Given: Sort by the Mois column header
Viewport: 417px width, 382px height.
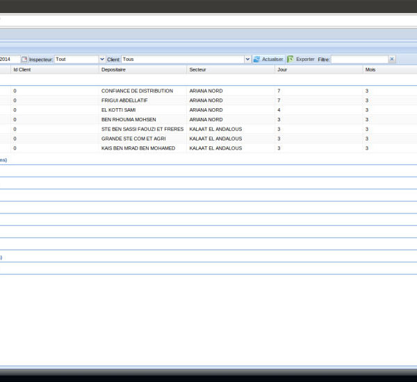Looking at the screenshot, I should pos(370,70).
